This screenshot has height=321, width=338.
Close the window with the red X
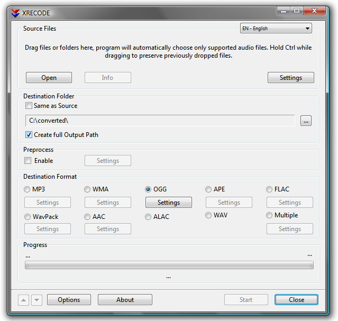point(314,11)
